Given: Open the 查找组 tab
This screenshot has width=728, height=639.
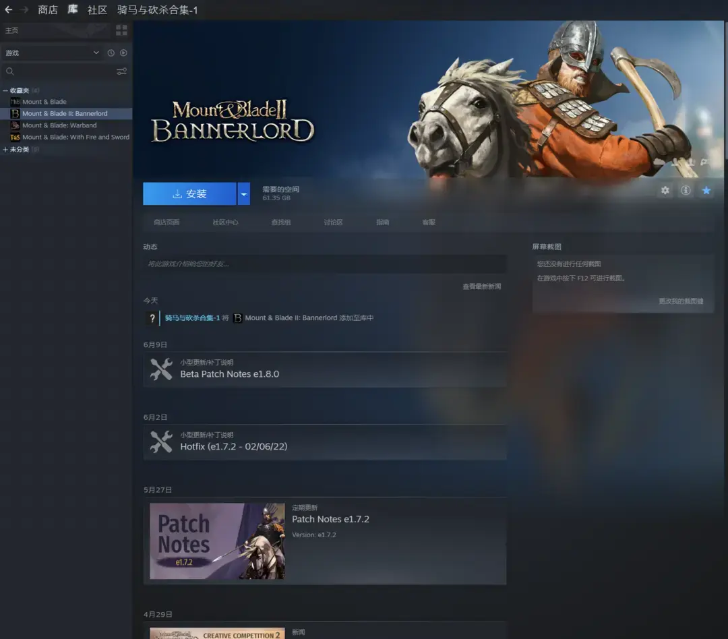Looking at the screenshot, I should click(281, 222).
